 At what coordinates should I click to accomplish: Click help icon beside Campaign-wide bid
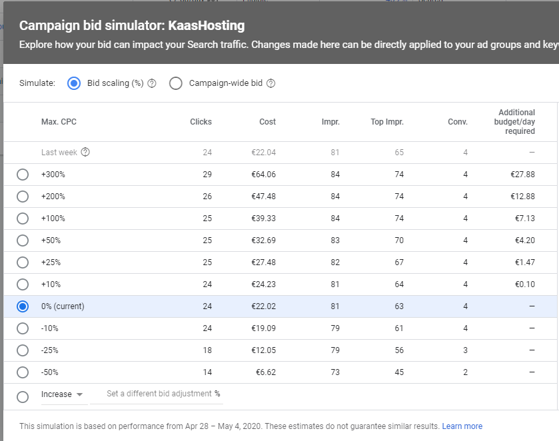coord(271,83)
